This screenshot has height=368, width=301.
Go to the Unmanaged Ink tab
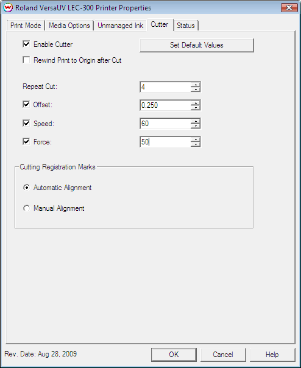pyautogui.click(x=120, y=26)
